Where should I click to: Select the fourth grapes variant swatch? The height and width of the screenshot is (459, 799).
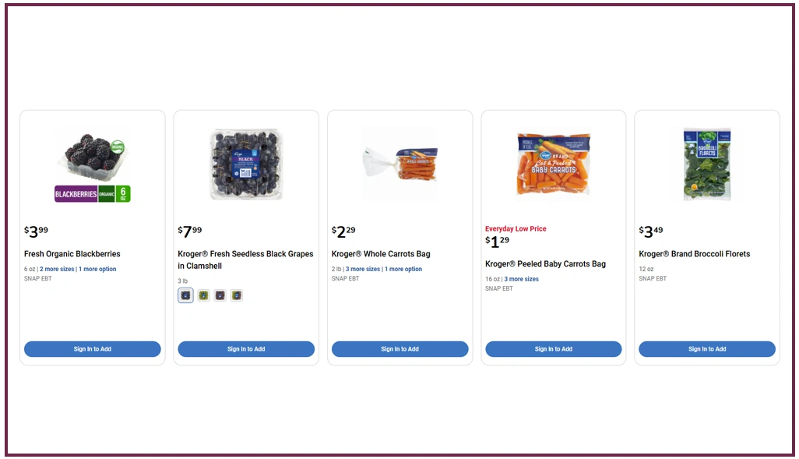coord(237,295)
